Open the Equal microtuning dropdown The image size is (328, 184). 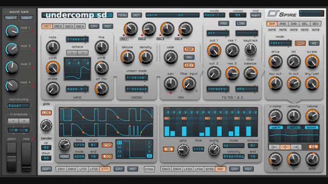[x=18, y=106]
